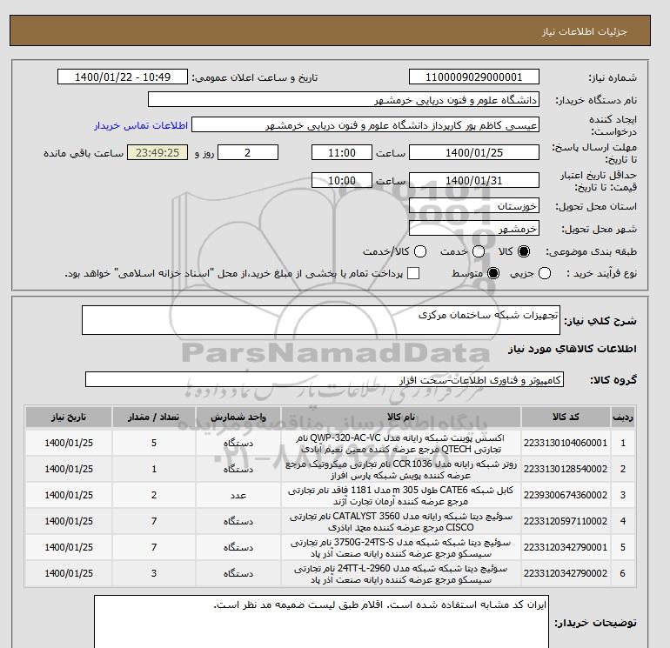This screenshot has height=648, width=670.
Task: Click the CATALYST 3560 switch item name
Action: (x=401, y=522)
